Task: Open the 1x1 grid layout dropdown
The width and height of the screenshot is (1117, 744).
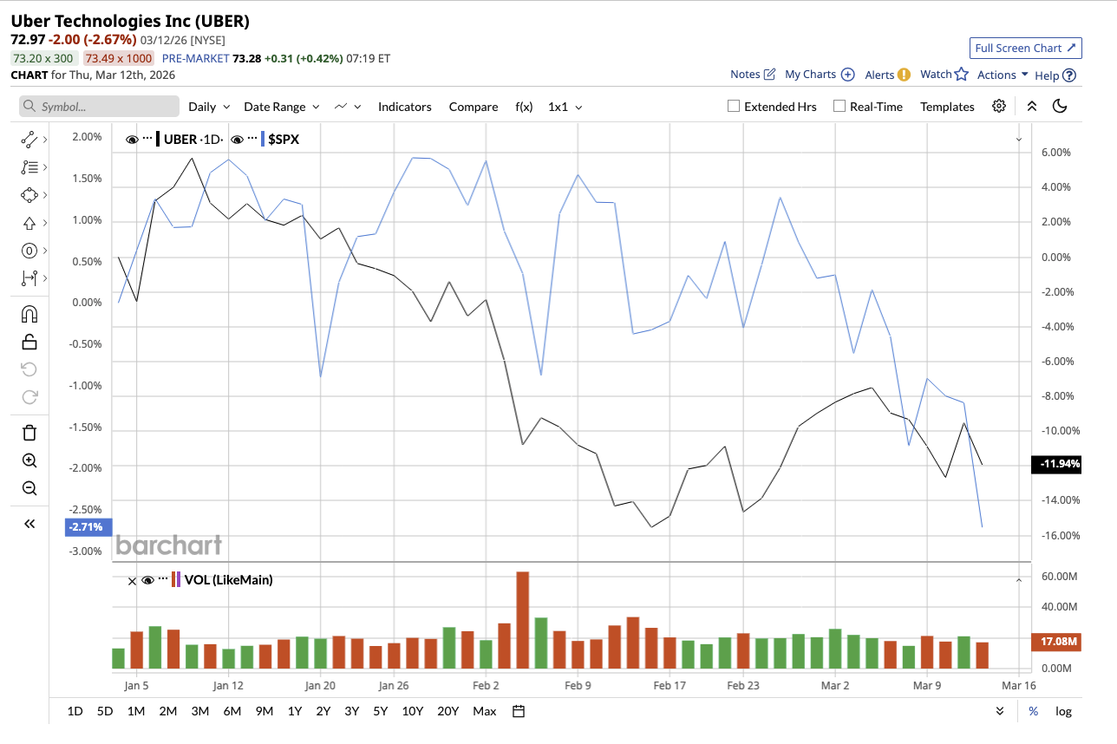Action: point(565,107)
